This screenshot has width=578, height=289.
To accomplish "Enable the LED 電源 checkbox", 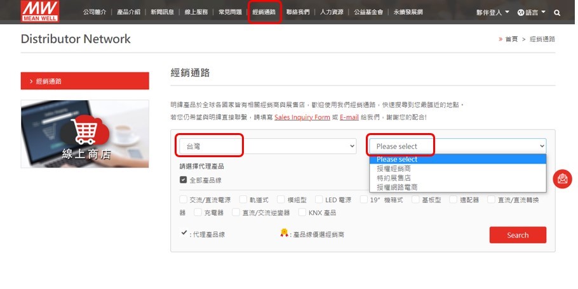I will coord(318,200).
